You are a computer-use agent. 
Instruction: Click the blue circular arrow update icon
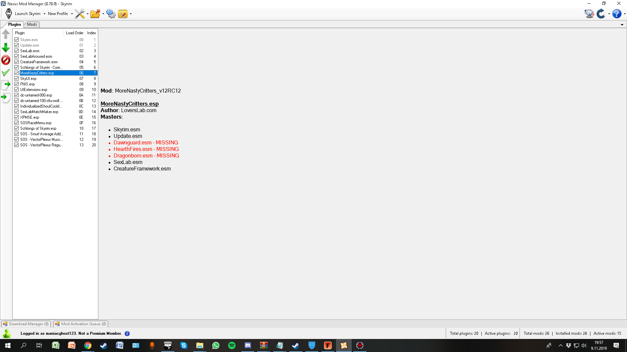(601, 14)
